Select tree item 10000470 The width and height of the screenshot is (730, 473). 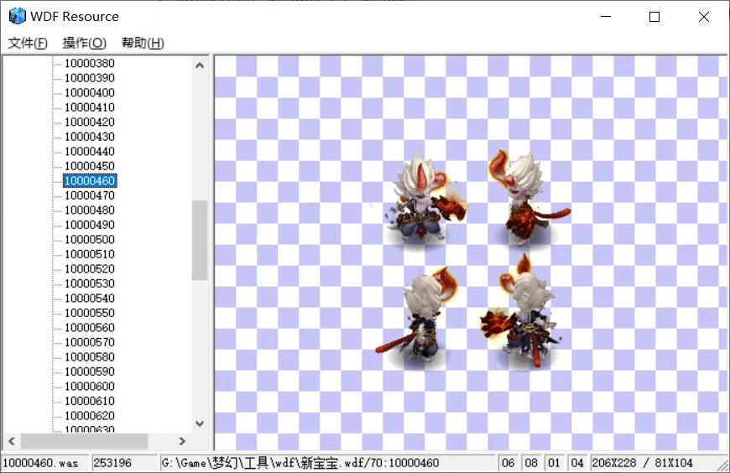[90, 195]
